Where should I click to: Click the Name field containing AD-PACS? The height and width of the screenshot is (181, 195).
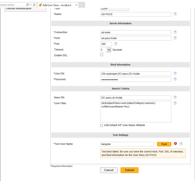[136, 14]
